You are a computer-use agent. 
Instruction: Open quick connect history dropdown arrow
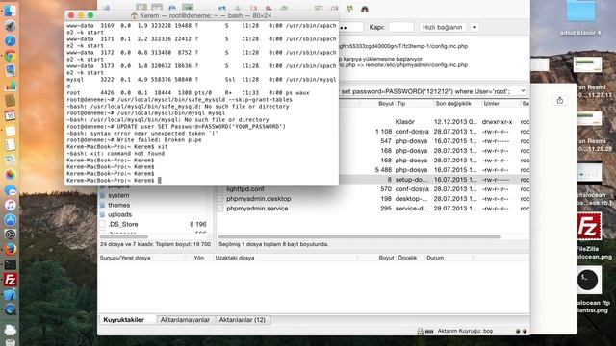(x=475, y=28)
